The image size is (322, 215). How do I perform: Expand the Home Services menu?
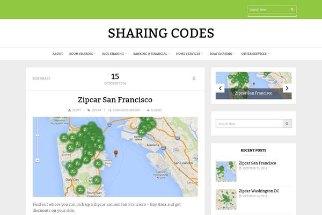click(x=189, y=54)
